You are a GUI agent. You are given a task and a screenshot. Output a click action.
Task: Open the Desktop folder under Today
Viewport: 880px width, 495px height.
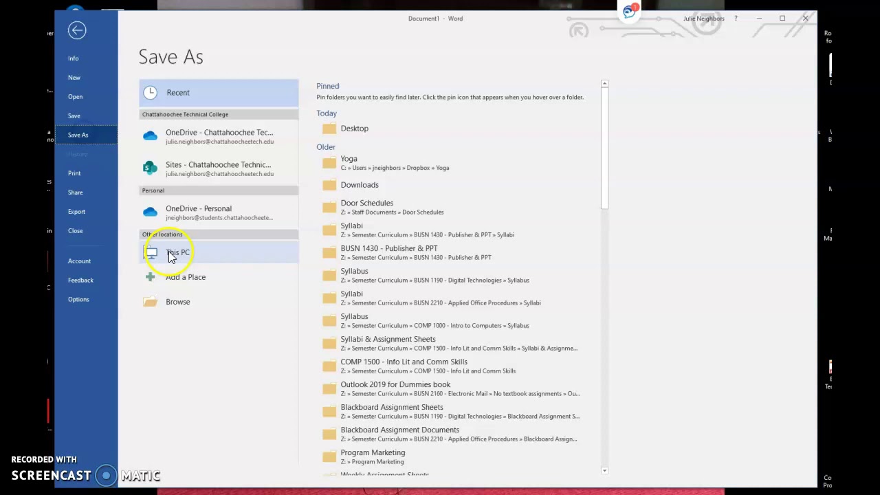[458, 129]
